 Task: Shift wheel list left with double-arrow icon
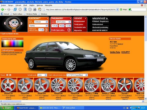(7, 75)
